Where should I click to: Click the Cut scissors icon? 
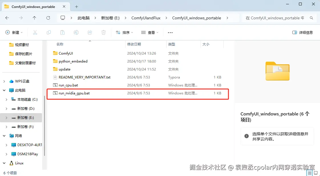click(x=35, y=32)
